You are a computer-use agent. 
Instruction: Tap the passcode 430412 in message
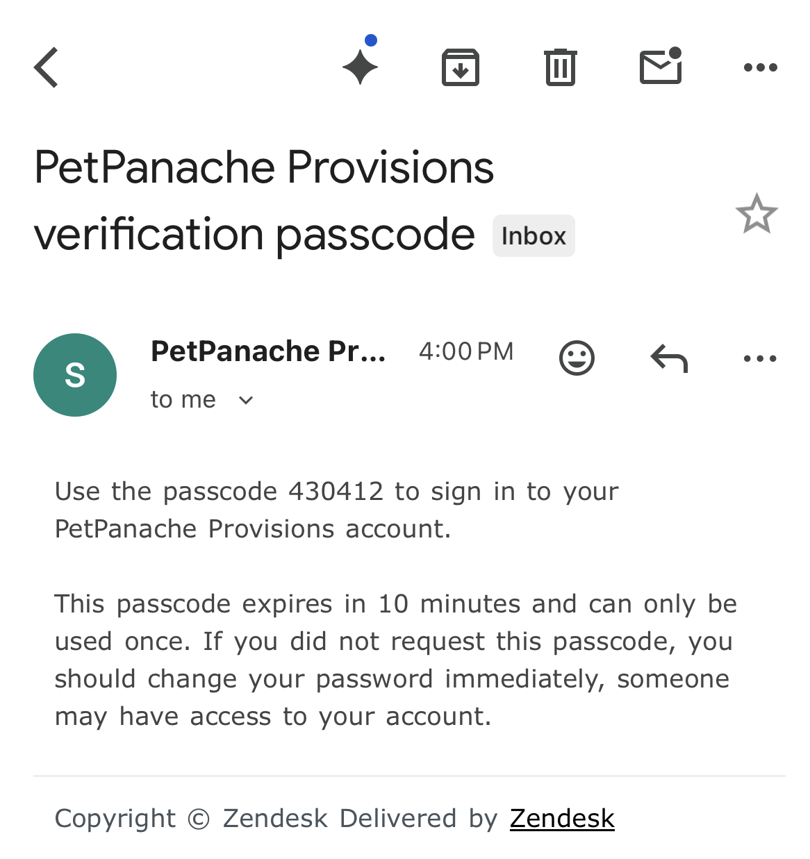click(x=336, y=492)
